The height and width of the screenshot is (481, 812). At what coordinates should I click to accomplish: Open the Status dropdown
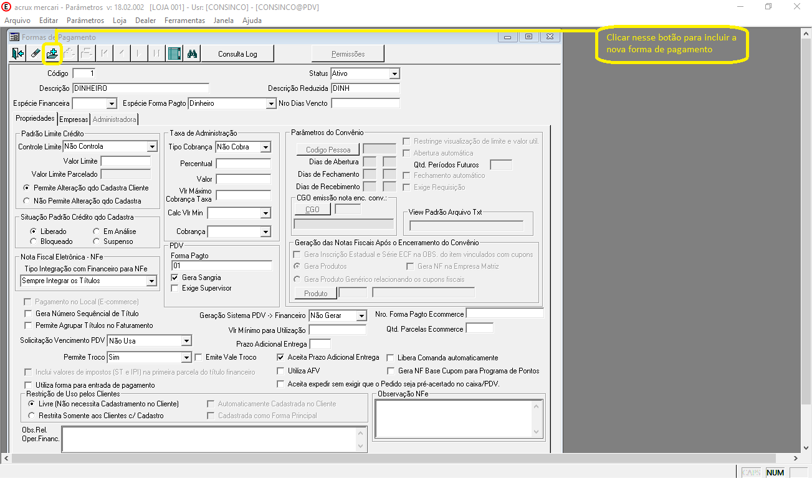[394, 74]
